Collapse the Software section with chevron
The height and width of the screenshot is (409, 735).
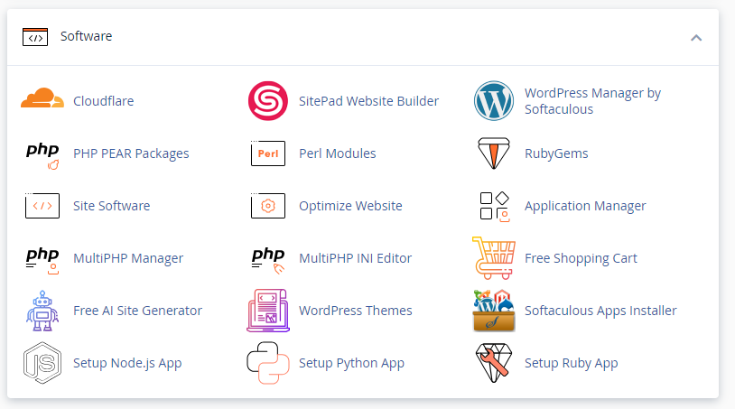[696, 38]
